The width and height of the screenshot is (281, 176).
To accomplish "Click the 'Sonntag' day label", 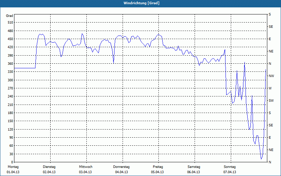I will 230,167.
